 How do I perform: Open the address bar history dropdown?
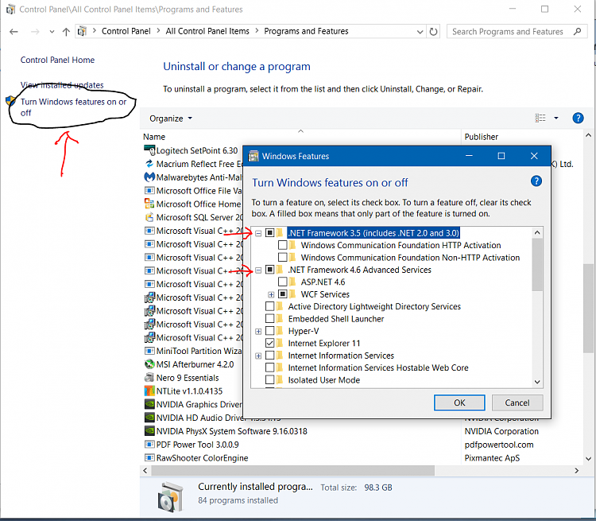coord(420,32)
